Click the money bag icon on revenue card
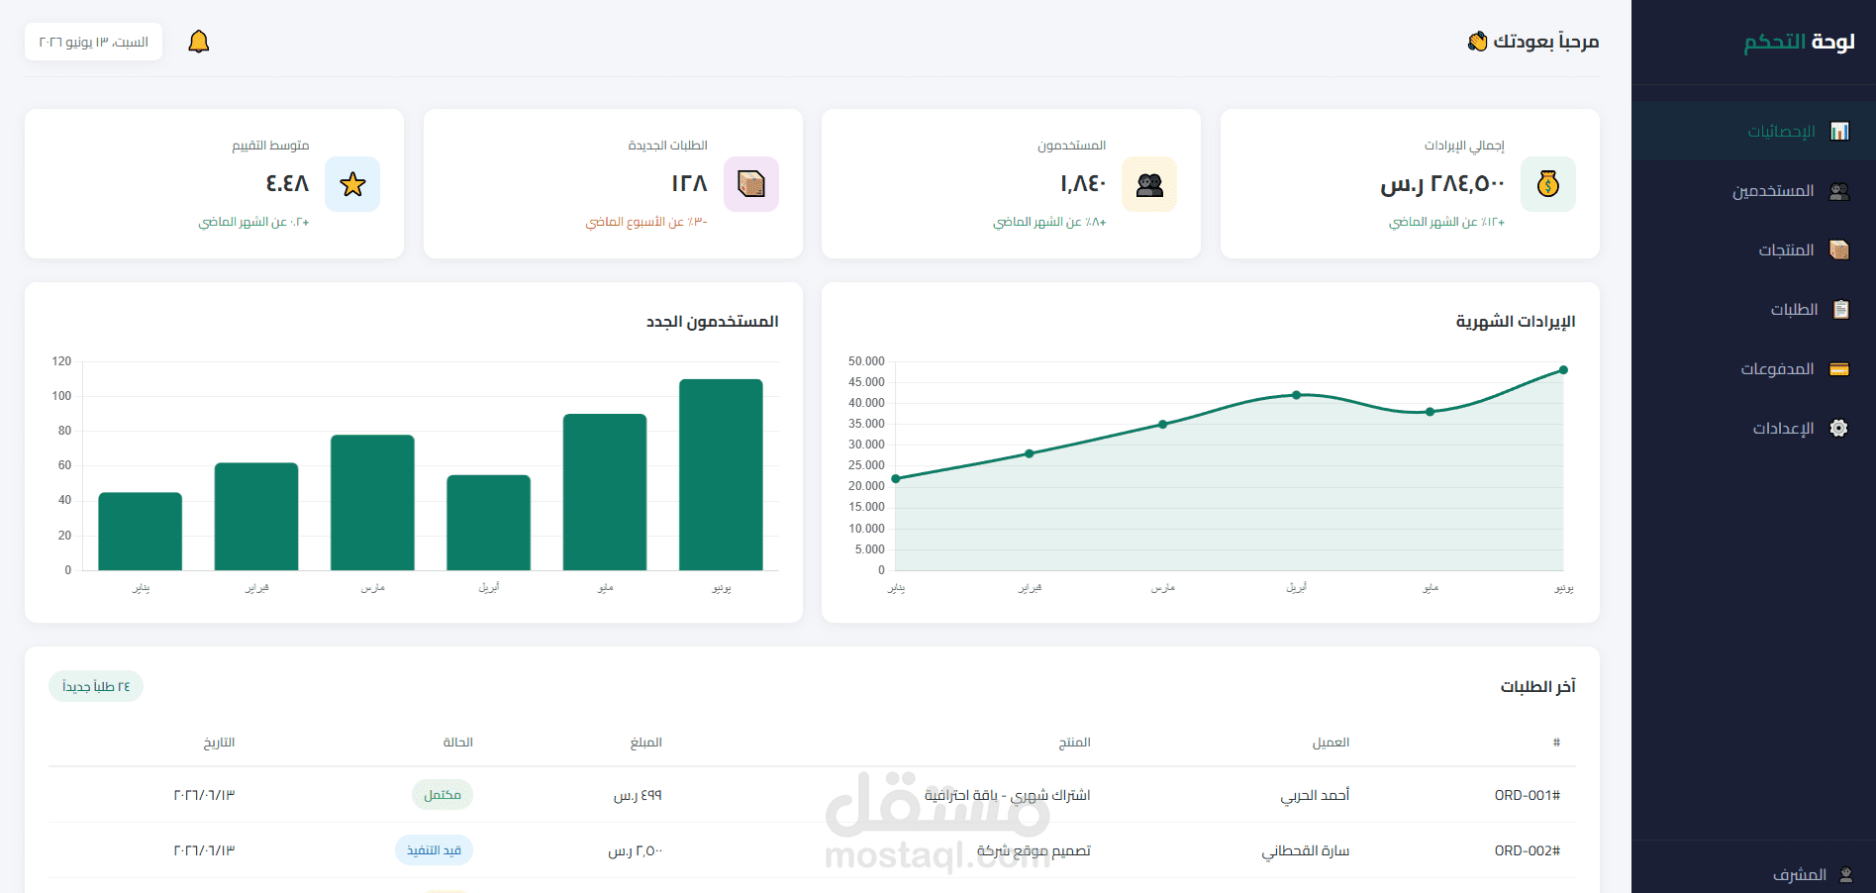The height and width of the screenshot is (893, 1876). (x=1548, y=184)
